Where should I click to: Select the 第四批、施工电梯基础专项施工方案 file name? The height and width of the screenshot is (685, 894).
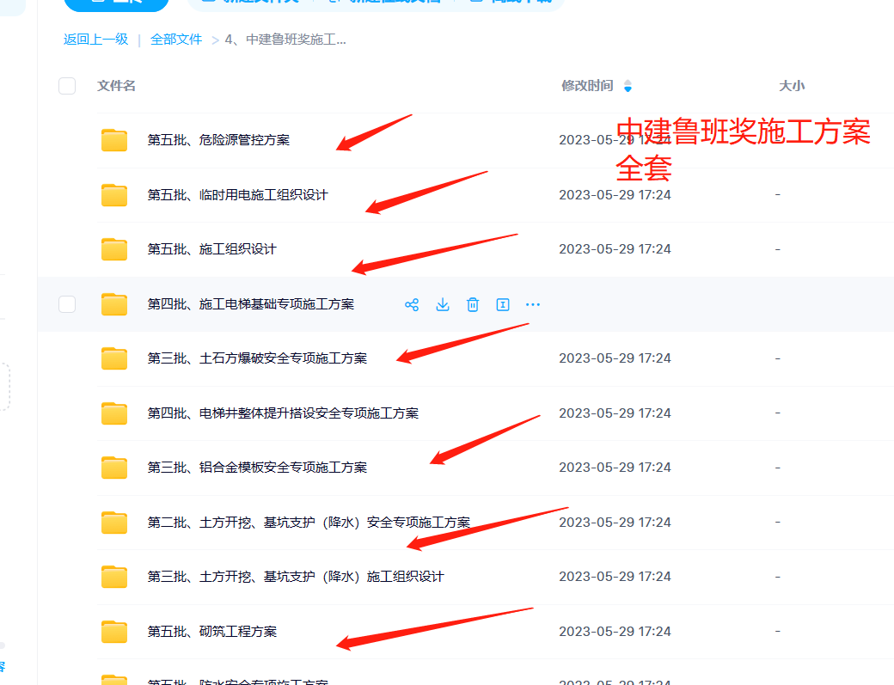coord(251,304)
